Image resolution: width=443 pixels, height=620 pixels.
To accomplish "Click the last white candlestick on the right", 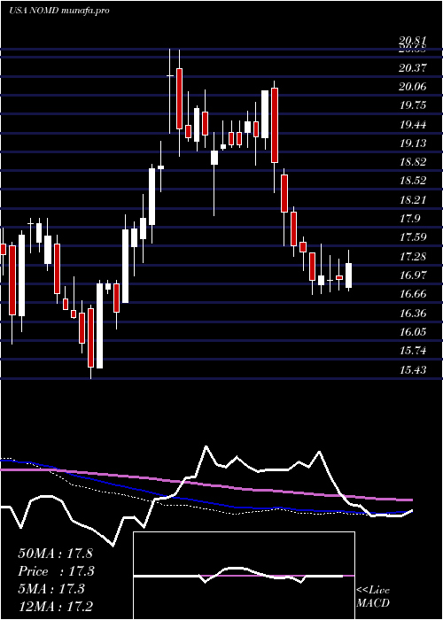I will coord(348,275).
